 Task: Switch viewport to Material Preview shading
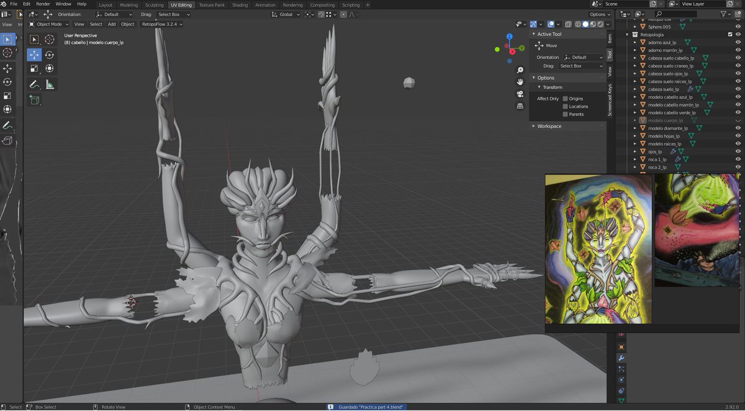(x=593, y=24)
